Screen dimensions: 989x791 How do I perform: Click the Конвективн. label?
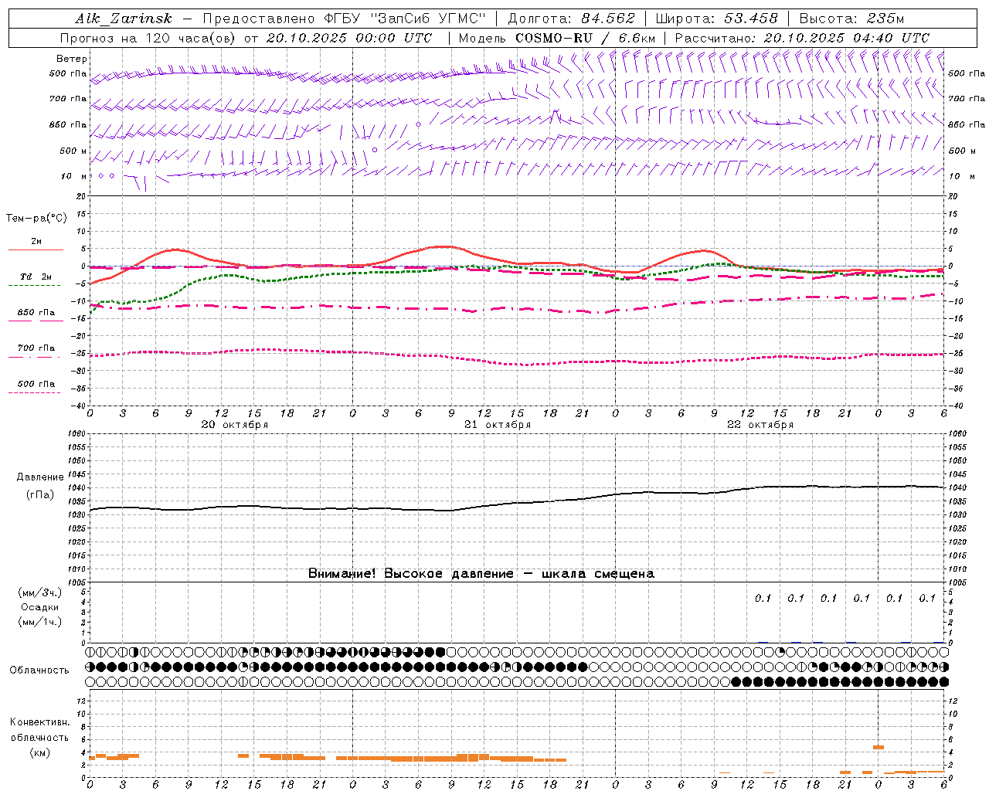[x=39, y=722]
